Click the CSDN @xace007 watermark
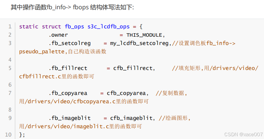 (243, 134)
